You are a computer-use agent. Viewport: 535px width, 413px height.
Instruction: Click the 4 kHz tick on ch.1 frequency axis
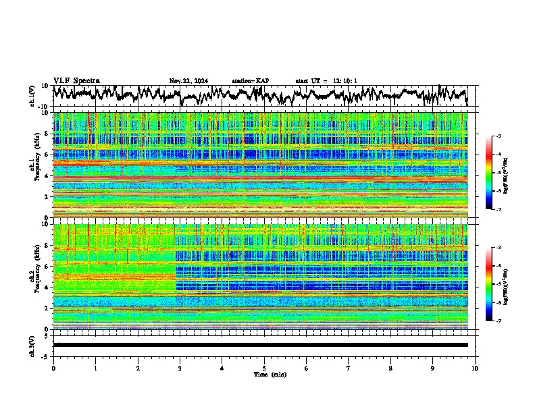47,176
